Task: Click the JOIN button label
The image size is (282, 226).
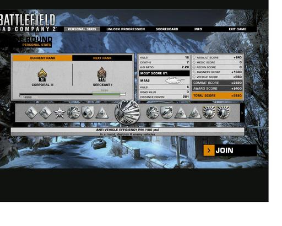Action: (x=224, y=150)
